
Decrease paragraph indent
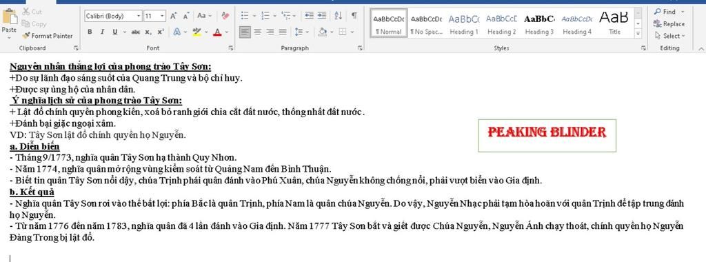click(x=309, y=16)
